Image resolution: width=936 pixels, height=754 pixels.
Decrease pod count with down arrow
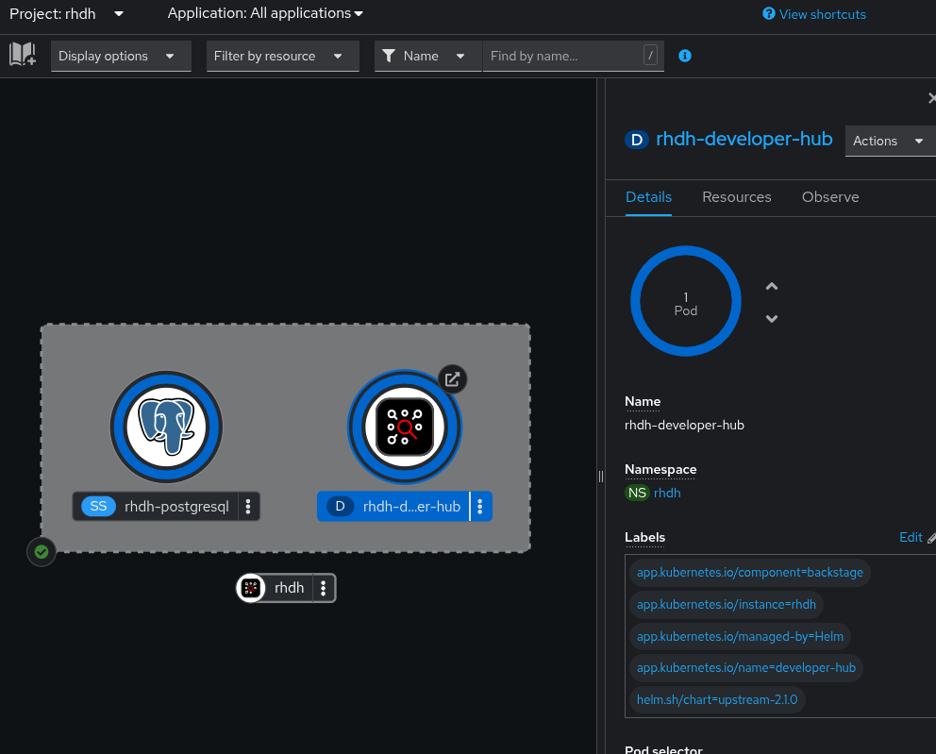(x=772, y=318)
